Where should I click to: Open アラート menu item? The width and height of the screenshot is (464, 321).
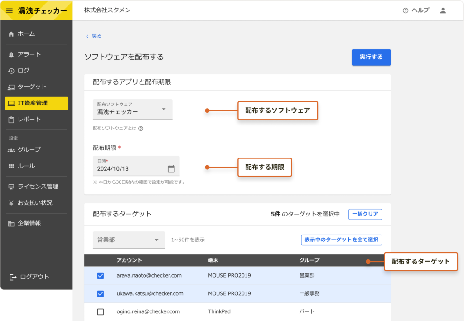pyautogui.click(x=36, y=54)
